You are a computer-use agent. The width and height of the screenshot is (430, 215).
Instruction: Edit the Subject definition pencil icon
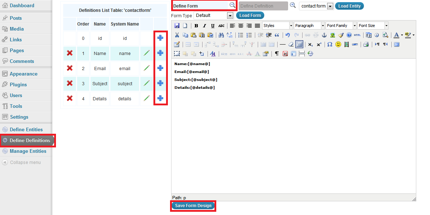tap(147, 83)
